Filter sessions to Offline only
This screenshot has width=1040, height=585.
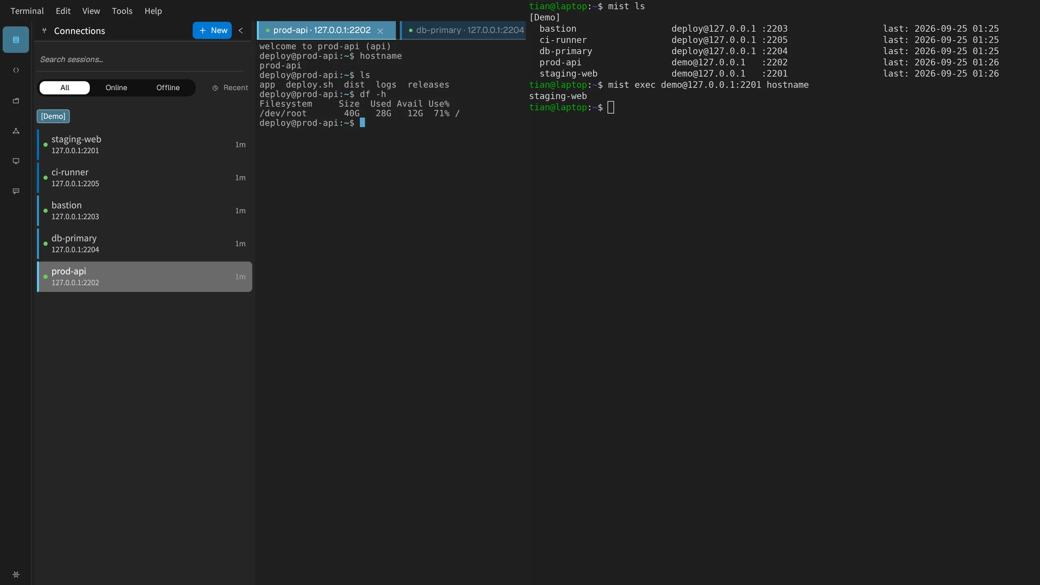coord(168,88)
